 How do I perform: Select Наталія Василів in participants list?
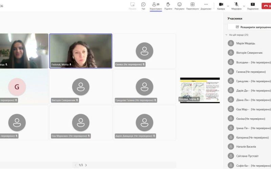click(247, 147)
